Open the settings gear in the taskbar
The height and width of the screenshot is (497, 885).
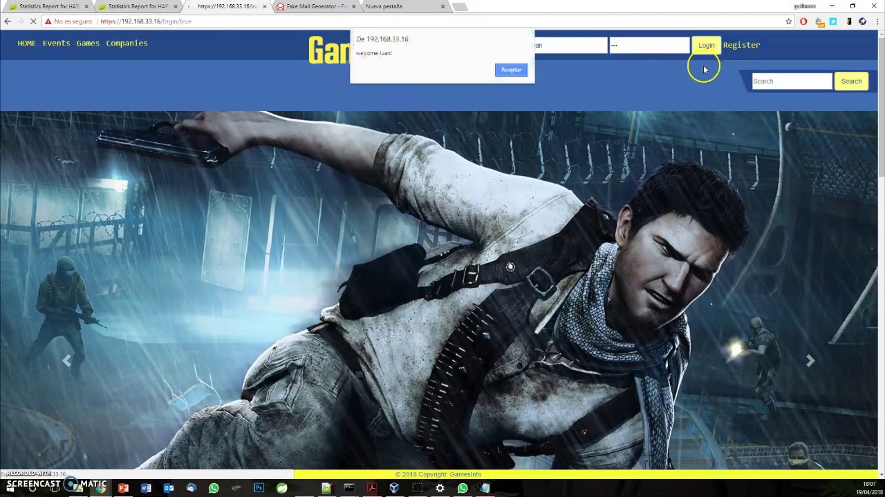tap(440, 488)
